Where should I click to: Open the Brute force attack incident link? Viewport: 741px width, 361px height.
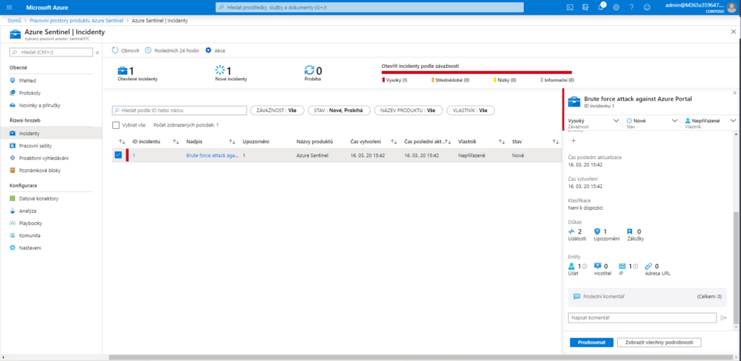pos(211,156)
